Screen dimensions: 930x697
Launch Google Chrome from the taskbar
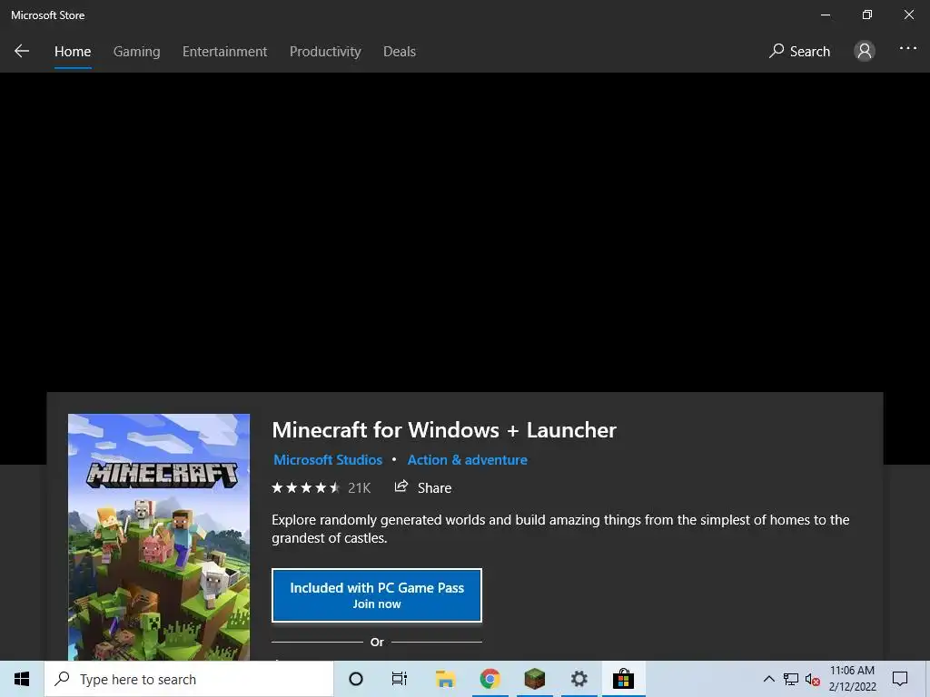[490, 679]
